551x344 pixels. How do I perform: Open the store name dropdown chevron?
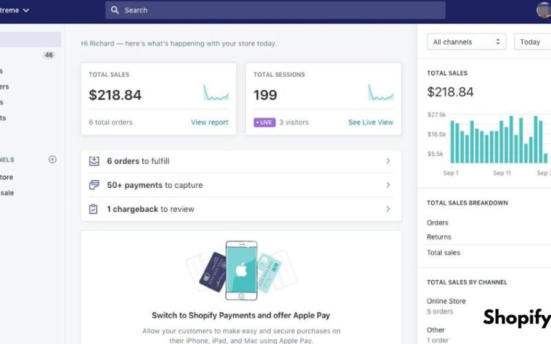coord(25,10)
